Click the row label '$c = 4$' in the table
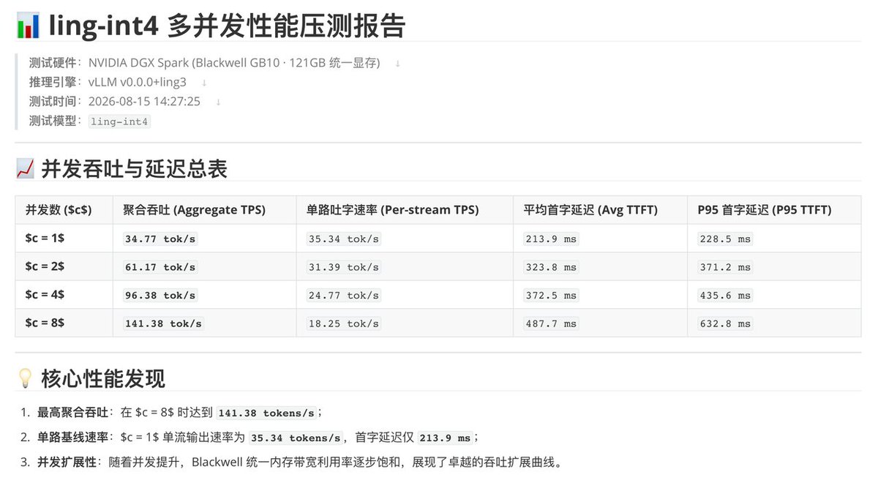Screen dimensions: 878x494 click(45, 294)
